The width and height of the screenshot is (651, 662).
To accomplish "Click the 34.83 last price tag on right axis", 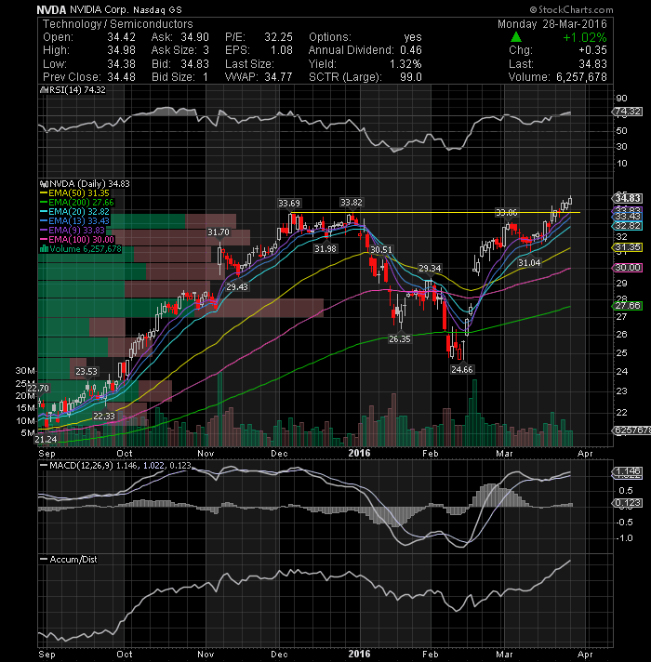I will [628, 198].
